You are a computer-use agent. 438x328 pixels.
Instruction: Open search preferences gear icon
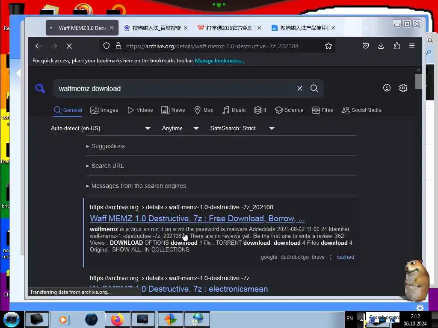pyautogui.click(x=403, y=88)
